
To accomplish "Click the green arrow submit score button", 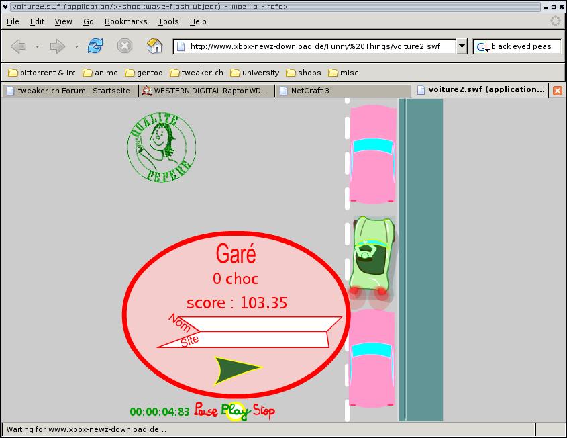I will click(236, 369).
